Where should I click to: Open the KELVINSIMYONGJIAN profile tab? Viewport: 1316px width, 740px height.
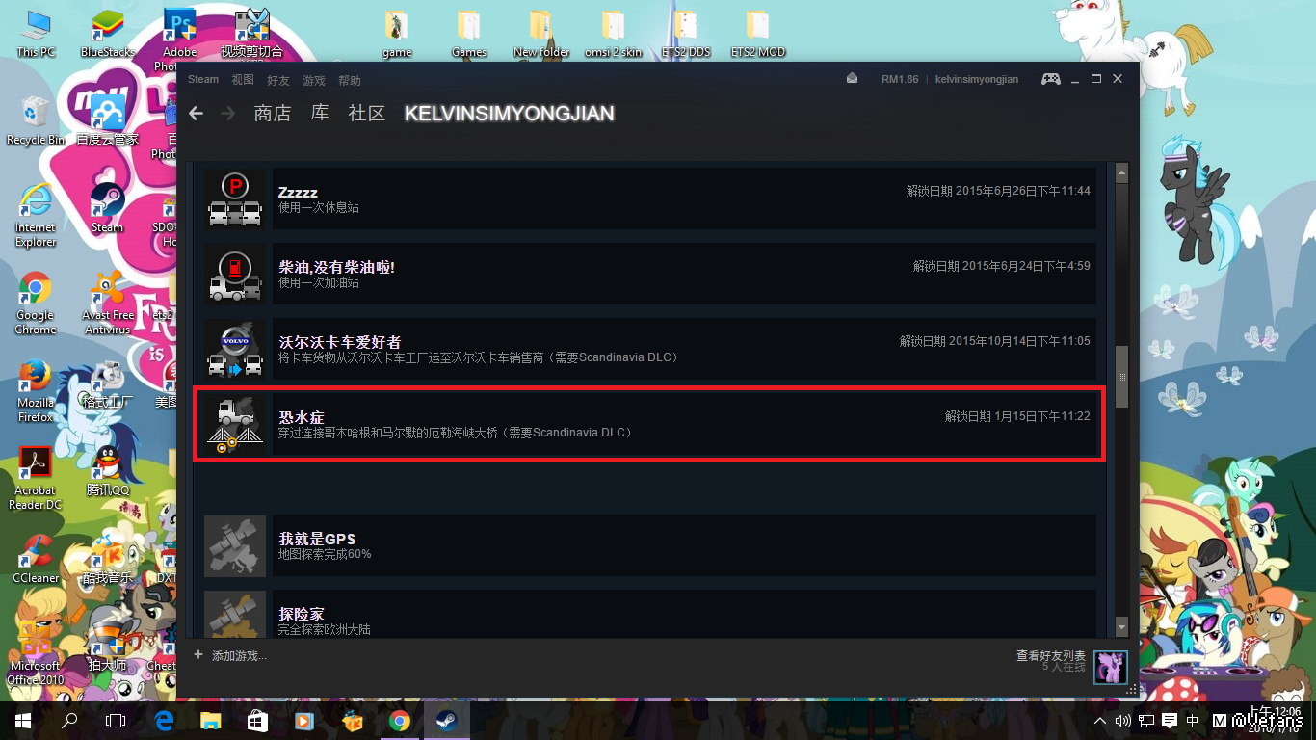coord(510,114)
